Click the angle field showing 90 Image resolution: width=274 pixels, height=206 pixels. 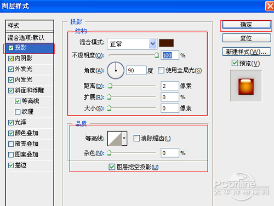pyautogui.click(x=136, y=70)
